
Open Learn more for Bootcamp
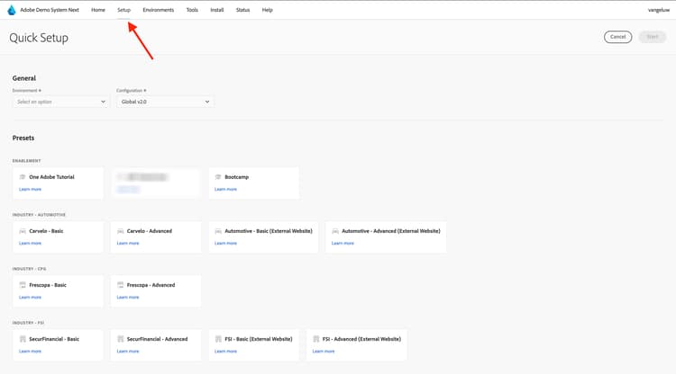click(x=225, y=189)
